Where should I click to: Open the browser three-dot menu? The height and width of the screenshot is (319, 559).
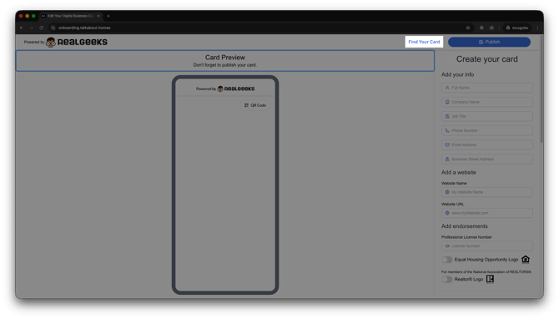click(537, 28)
